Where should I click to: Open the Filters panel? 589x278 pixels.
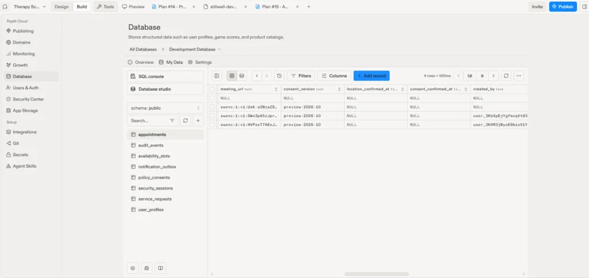coord(301,76)
